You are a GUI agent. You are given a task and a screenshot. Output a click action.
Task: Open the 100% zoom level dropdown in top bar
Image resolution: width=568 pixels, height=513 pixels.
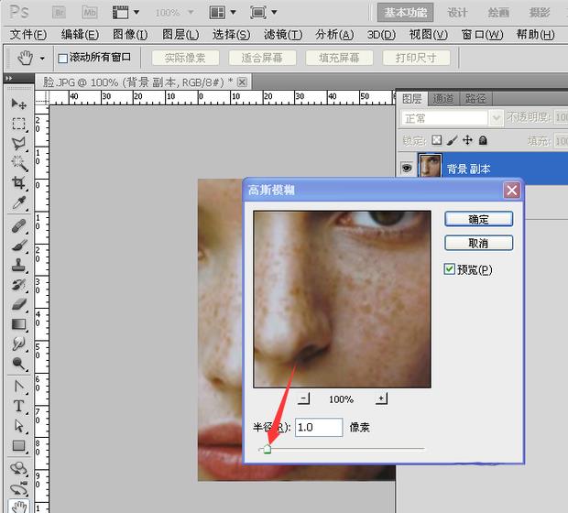pyautogui.click(x=174, y=13)
